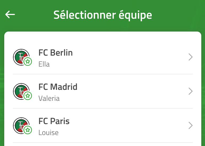
Task: Choose the FC Berlin list row
Action: pyautogui.click(x=103, y=57)
